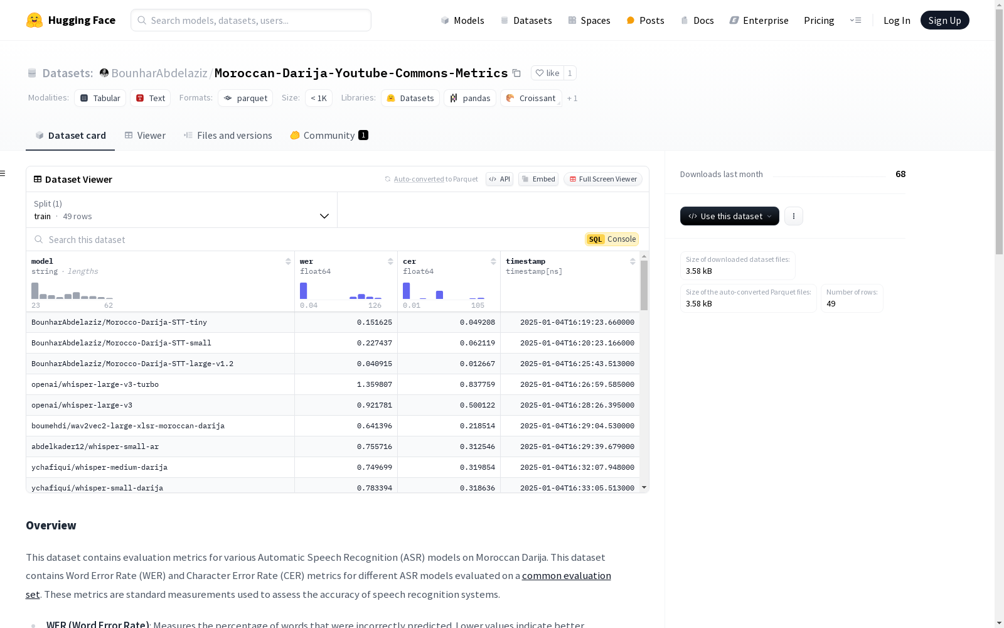Switch to the Dataset card tab
Screen dimensions: 1004x628
[70, 136]
